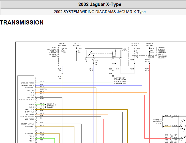The height and width of the screenshot is (143, 186).
Task: Click the "OSS SIGNAL" pin label
Action: click(x=29, y=88)
